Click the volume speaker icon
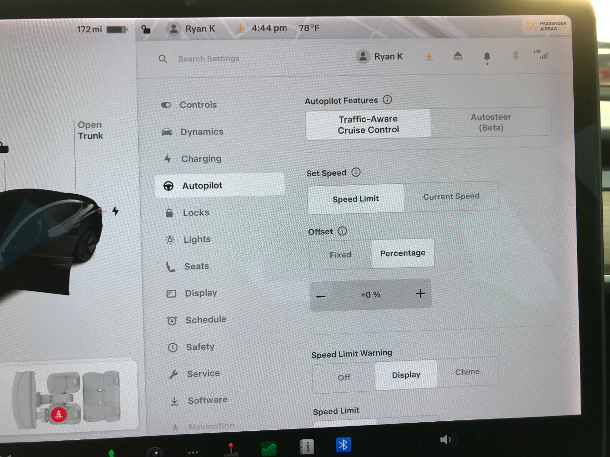 (x=446, y=439)
